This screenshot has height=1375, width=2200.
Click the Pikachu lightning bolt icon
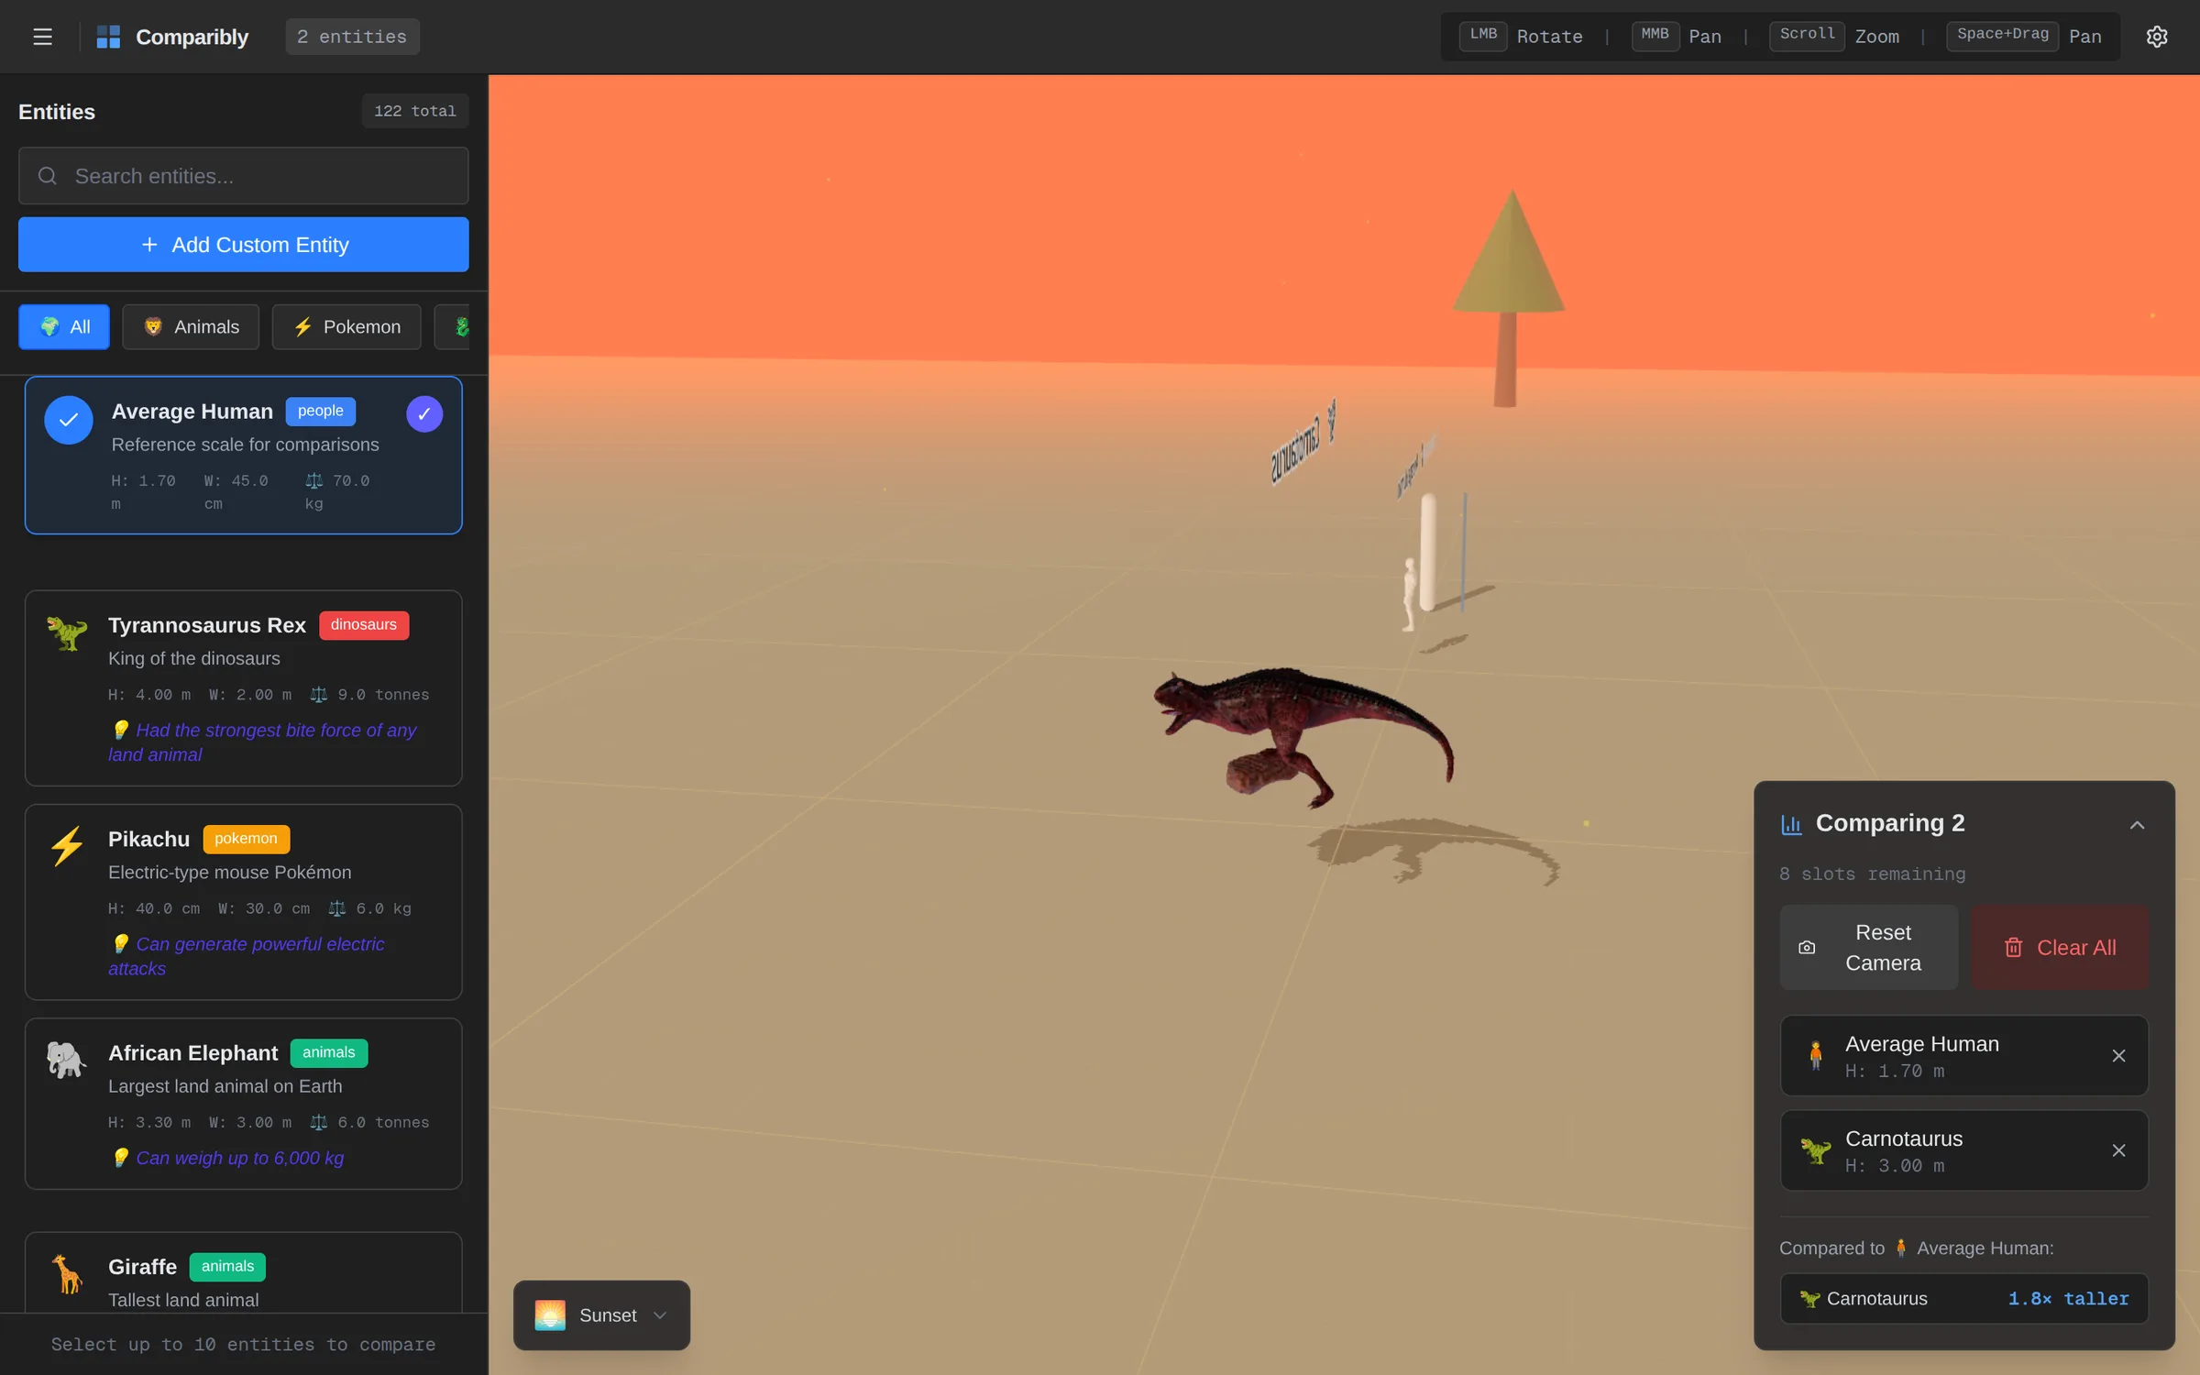click(x=66, y=846)
